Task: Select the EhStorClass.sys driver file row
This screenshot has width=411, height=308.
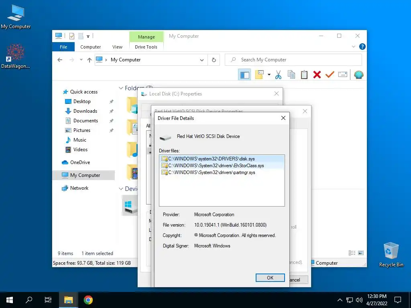Action: point(222,166)
